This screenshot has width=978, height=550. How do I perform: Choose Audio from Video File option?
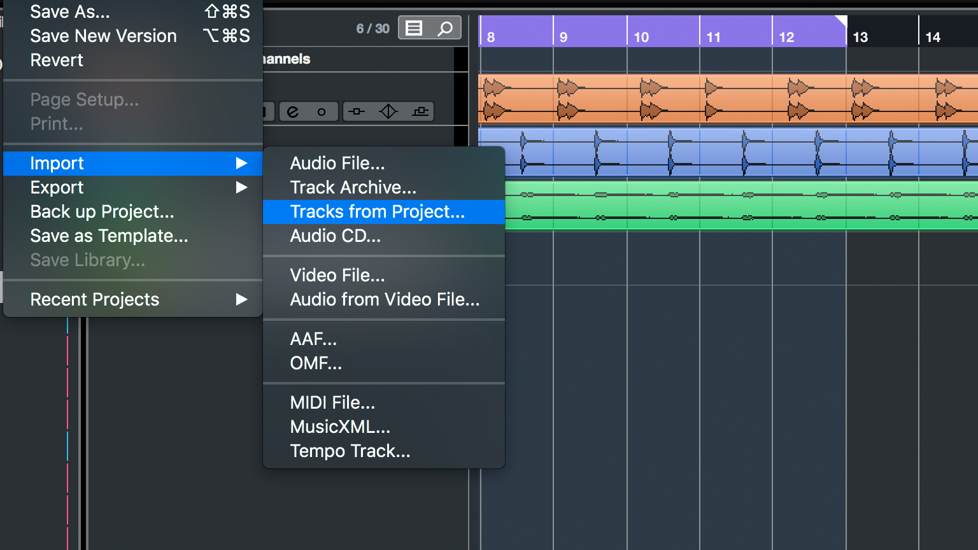385,299
